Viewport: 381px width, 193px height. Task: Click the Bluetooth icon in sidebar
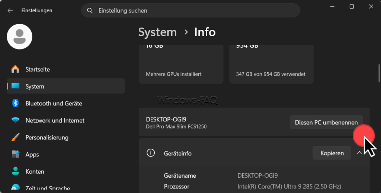pos(15,103)
